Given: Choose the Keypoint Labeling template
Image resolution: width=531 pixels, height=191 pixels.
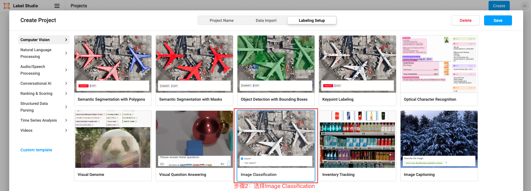Looking at the screenshot, I should 357,70.
